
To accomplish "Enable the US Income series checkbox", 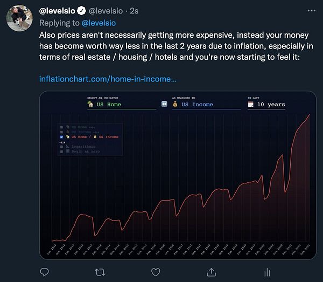I will [x=62, y=132].
